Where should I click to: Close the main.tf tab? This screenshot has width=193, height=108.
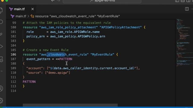click(x=33, y=9)
